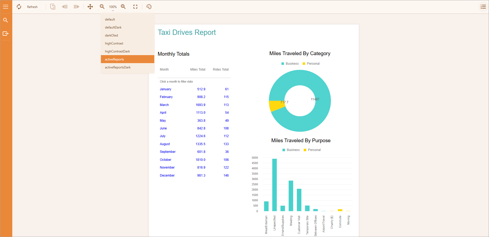Toggle the document map list icon
489x237 pixels.
point(483,7)
